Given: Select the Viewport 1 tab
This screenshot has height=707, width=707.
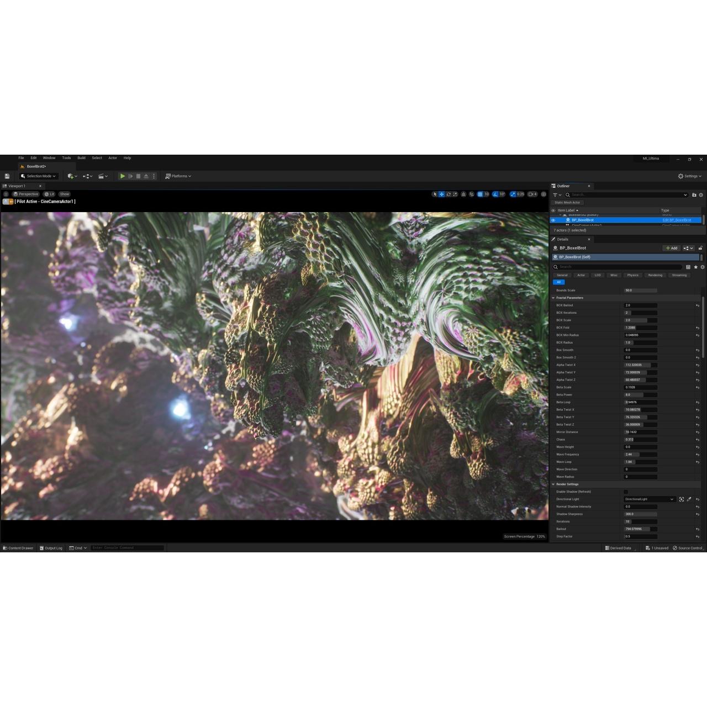Looking at the screenshot, I should pos(17,186).
